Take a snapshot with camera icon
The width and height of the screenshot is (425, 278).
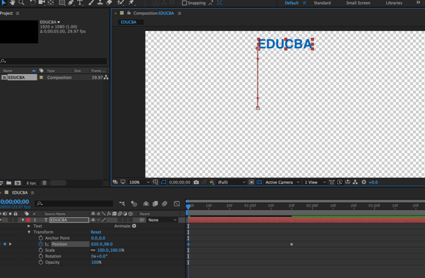(196, 182)
